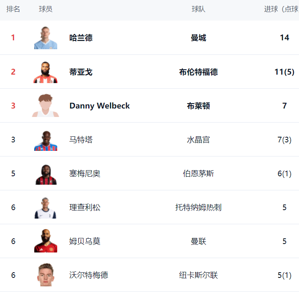Click the 排名 column header

pyautogui.click(x=13, y=9)
